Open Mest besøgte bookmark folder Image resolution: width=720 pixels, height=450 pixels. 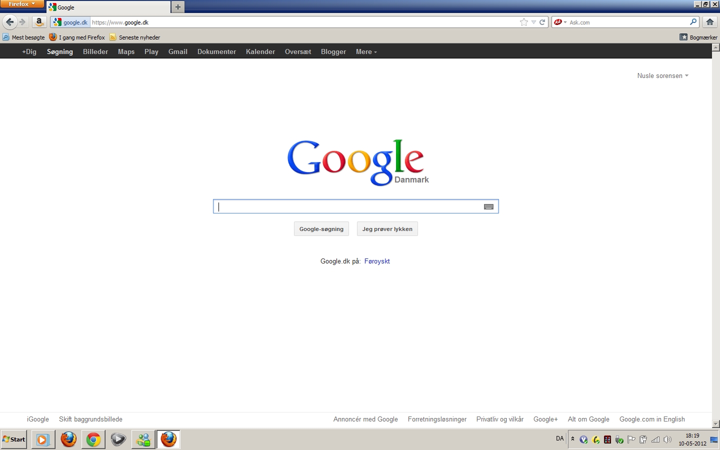23,37
